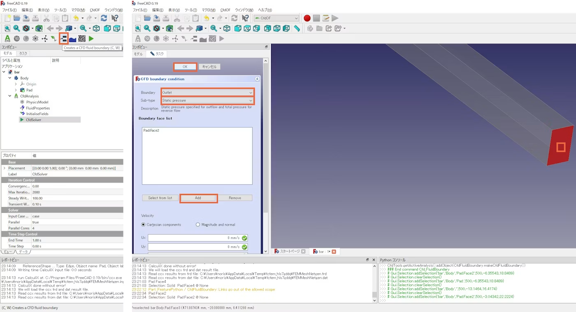Screen dimensions: 576x312
Task: Click the measure distance ruler in right window
Action: pyautogui.click(x=297, y=28)
